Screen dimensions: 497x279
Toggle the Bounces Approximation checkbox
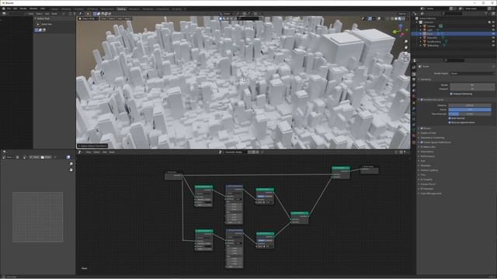(x=450, y=122)
